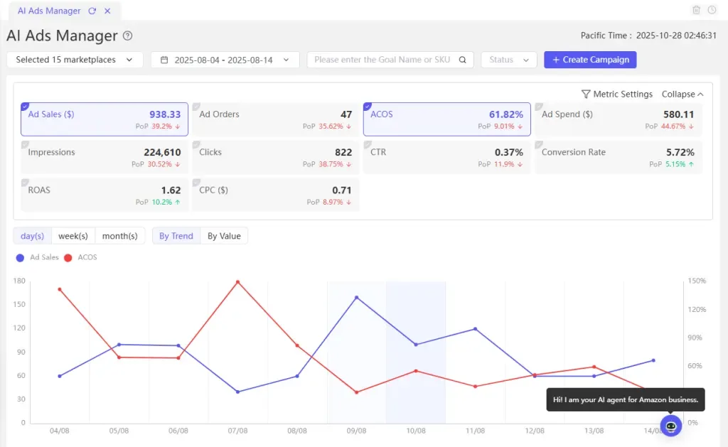Toggle the CTR metric card
Viewport: 728px width, 447px height.
point(446,157)
